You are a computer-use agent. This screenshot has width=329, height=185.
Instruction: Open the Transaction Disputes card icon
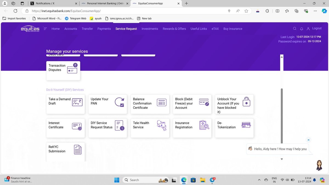(72, 68)
